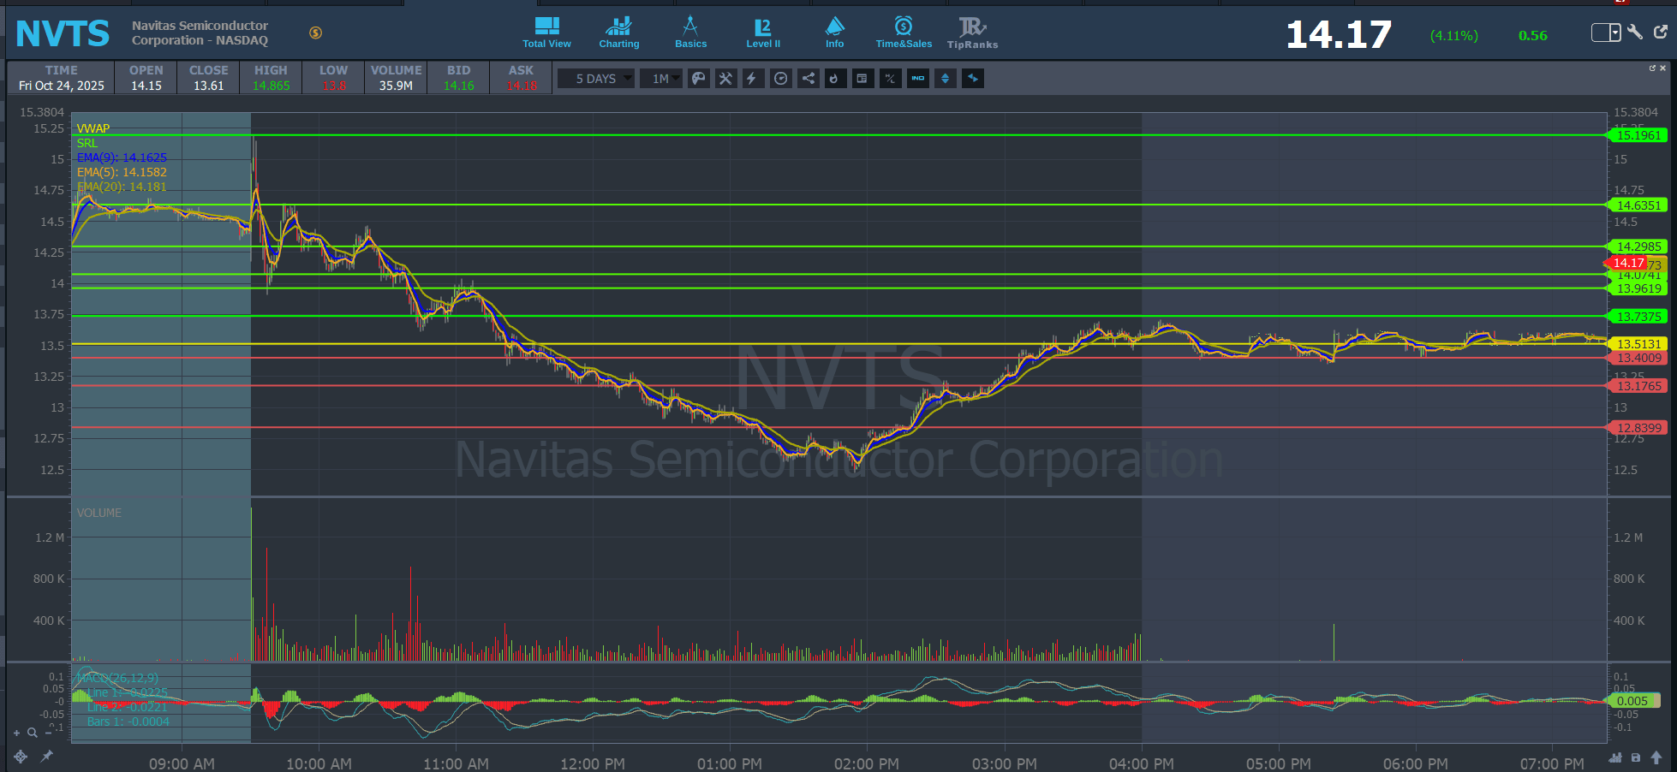
Task: Click the gauge dial icon in chart toolbar
Action: coord(781,79)
